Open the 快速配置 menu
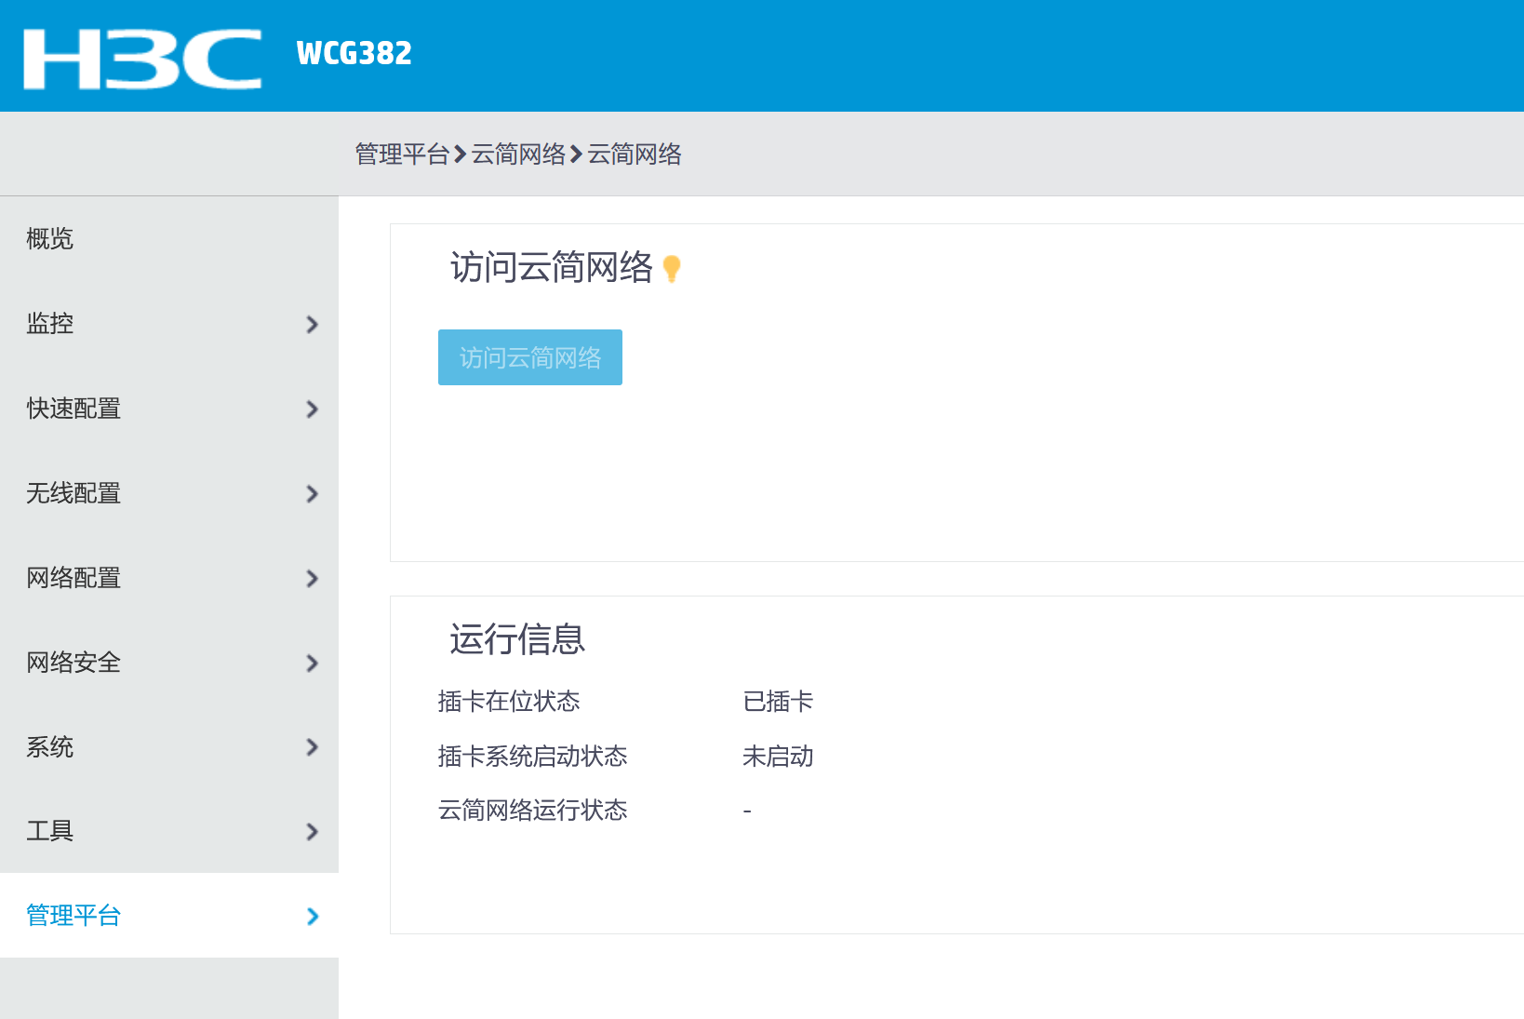 (x=74, y=409)
